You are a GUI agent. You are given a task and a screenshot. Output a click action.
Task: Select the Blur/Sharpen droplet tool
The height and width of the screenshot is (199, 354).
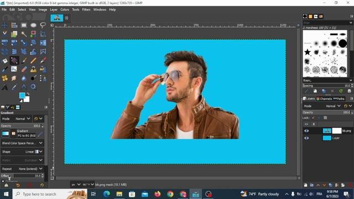click(24, 78)
